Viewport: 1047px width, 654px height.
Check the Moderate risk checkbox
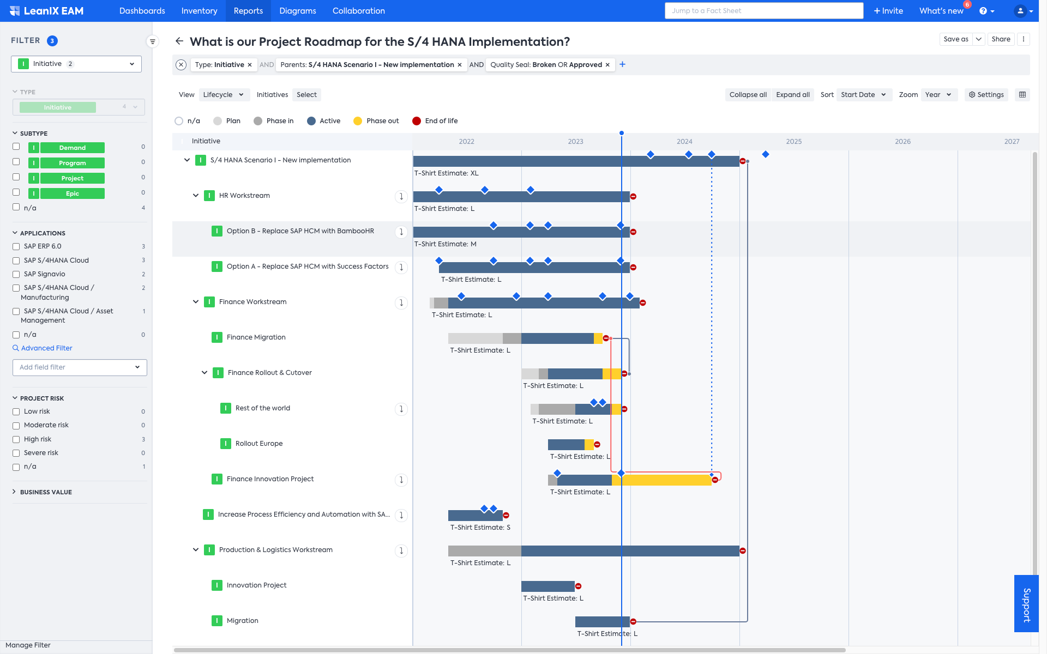(x=16, y=426)
